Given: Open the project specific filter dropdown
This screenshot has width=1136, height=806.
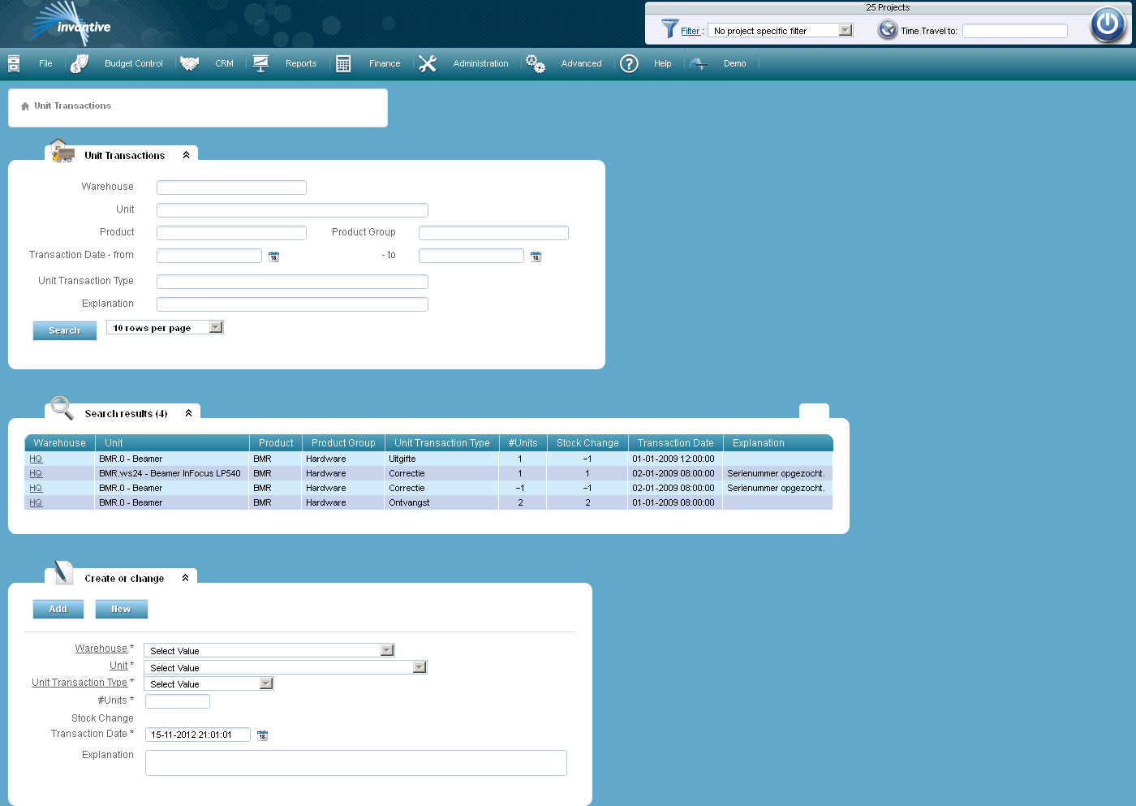Looking at the screenshot, I should pyautogui.click(x=846, y=29).
